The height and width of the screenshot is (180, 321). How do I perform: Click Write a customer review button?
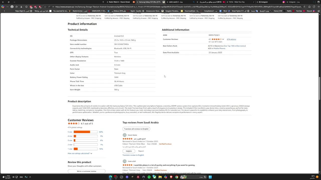point(87,171)
